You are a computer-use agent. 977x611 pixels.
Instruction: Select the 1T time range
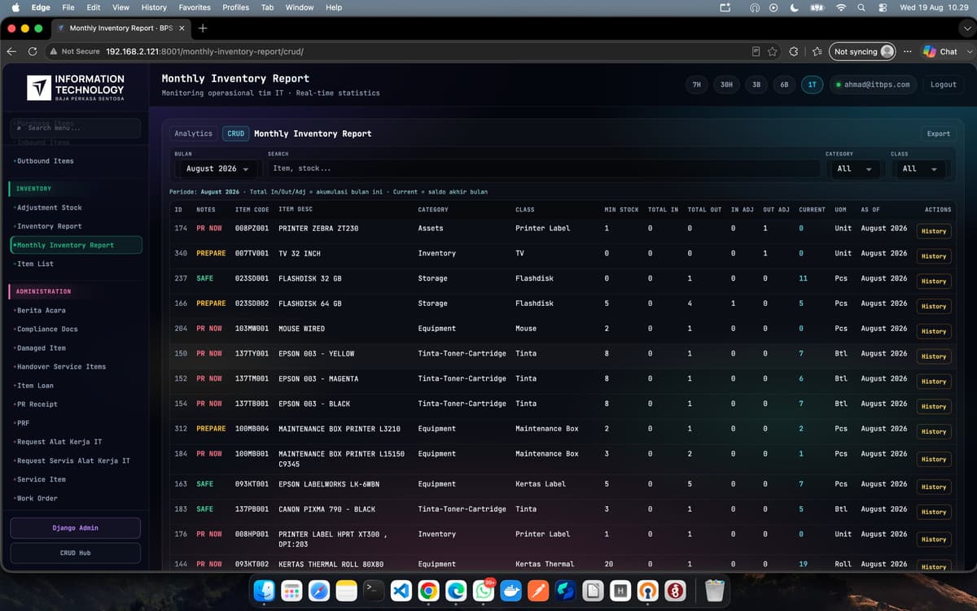tap(812, 85)
